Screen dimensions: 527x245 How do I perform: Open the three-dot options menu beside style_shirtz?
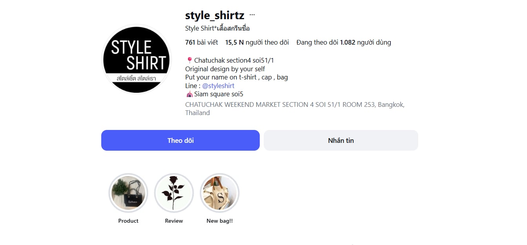252,15
